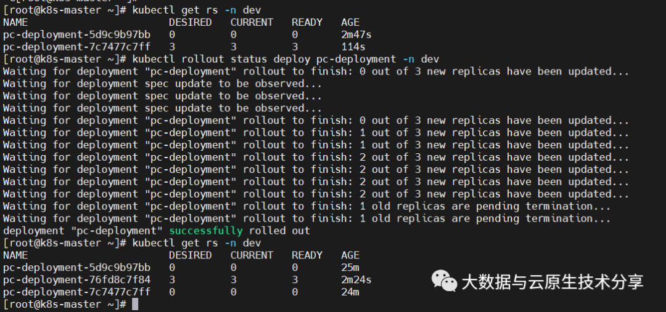The width and height of the screenshot is (666, 312).
Task: Click pc-deployment-7c7477c7ff in the top table
Action: coord(76,47)
